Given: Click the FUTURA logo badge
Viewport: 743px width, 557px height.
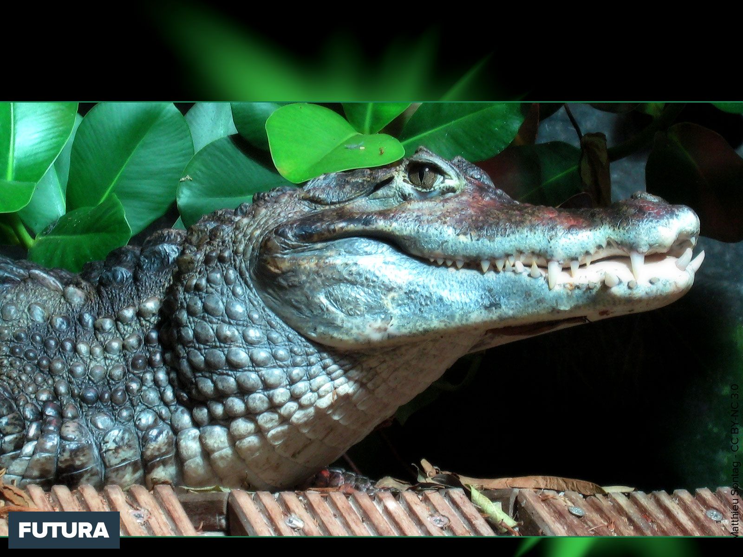Looking at the screenshot, I should (64, 530).
